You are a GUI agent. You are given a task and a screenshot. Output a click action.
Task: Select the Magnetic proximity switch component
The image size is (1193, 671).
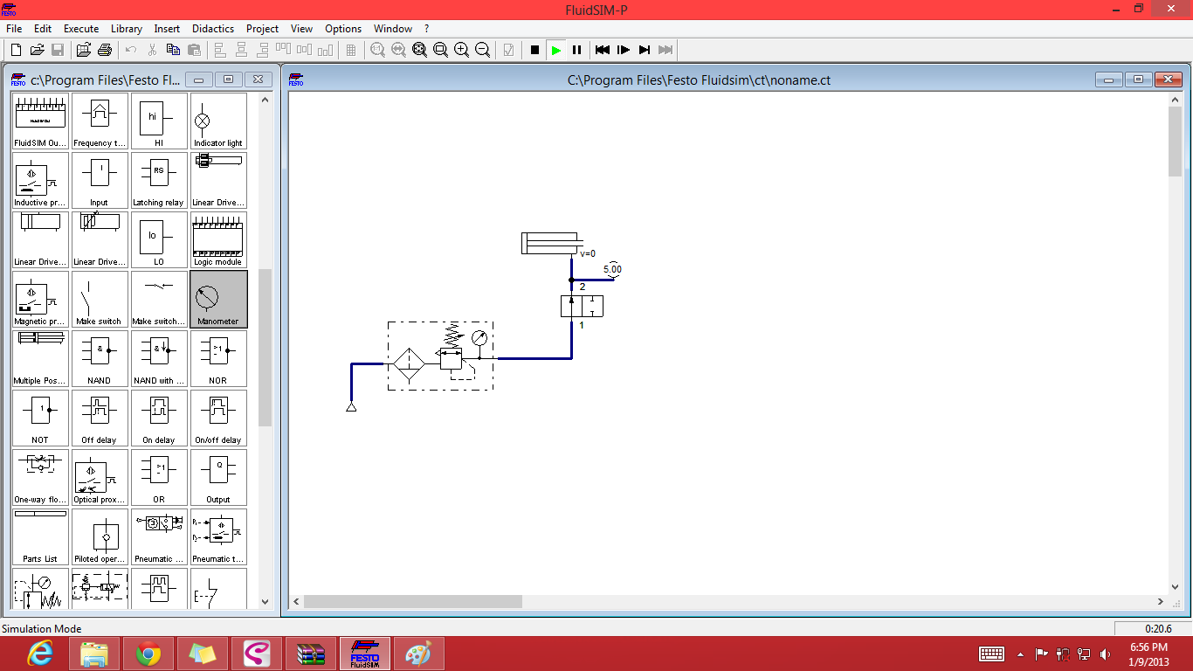pos(40,299)
